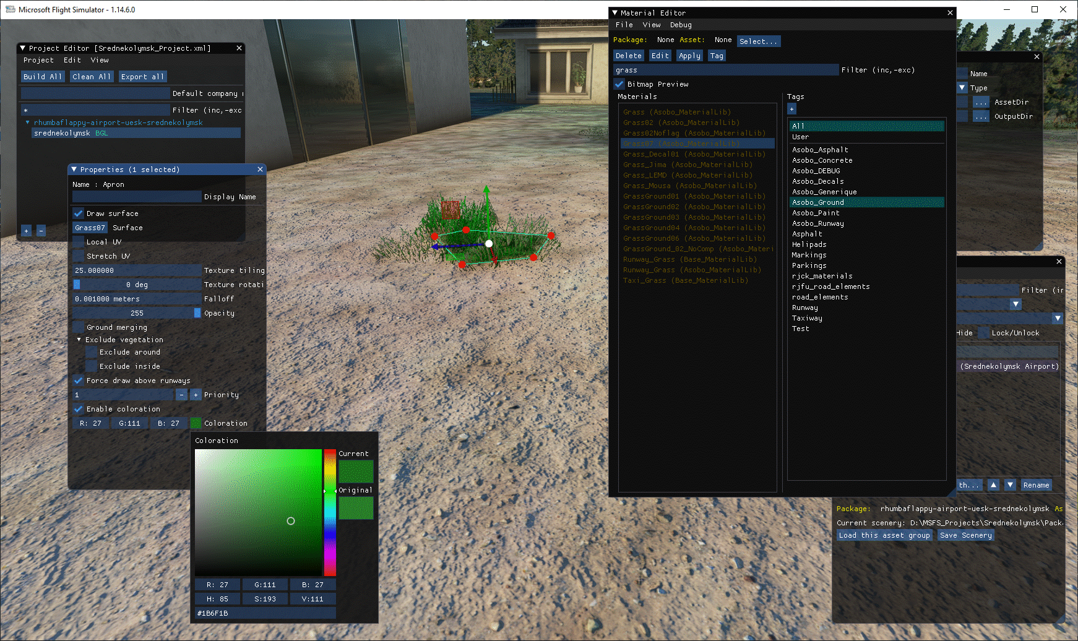
Task: Decrease Priority with the minus button
Action: tap(181, 395)
